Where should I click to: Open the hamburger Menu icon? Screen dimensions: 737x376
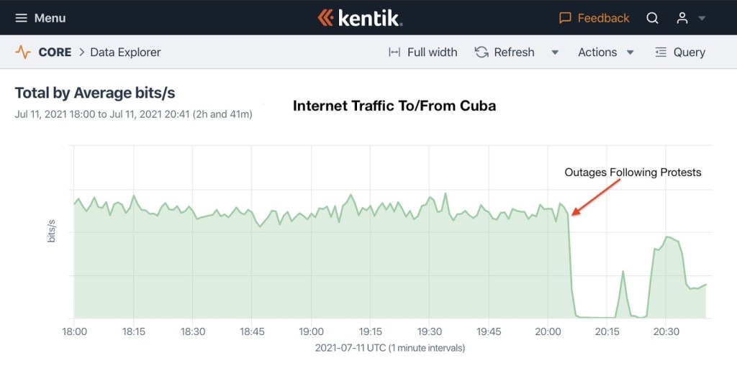coord(22,18)
